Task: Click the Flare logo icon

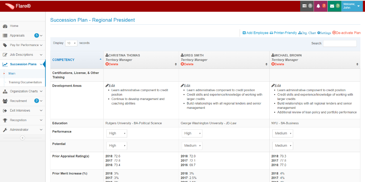Action: (x=9, y=6)
